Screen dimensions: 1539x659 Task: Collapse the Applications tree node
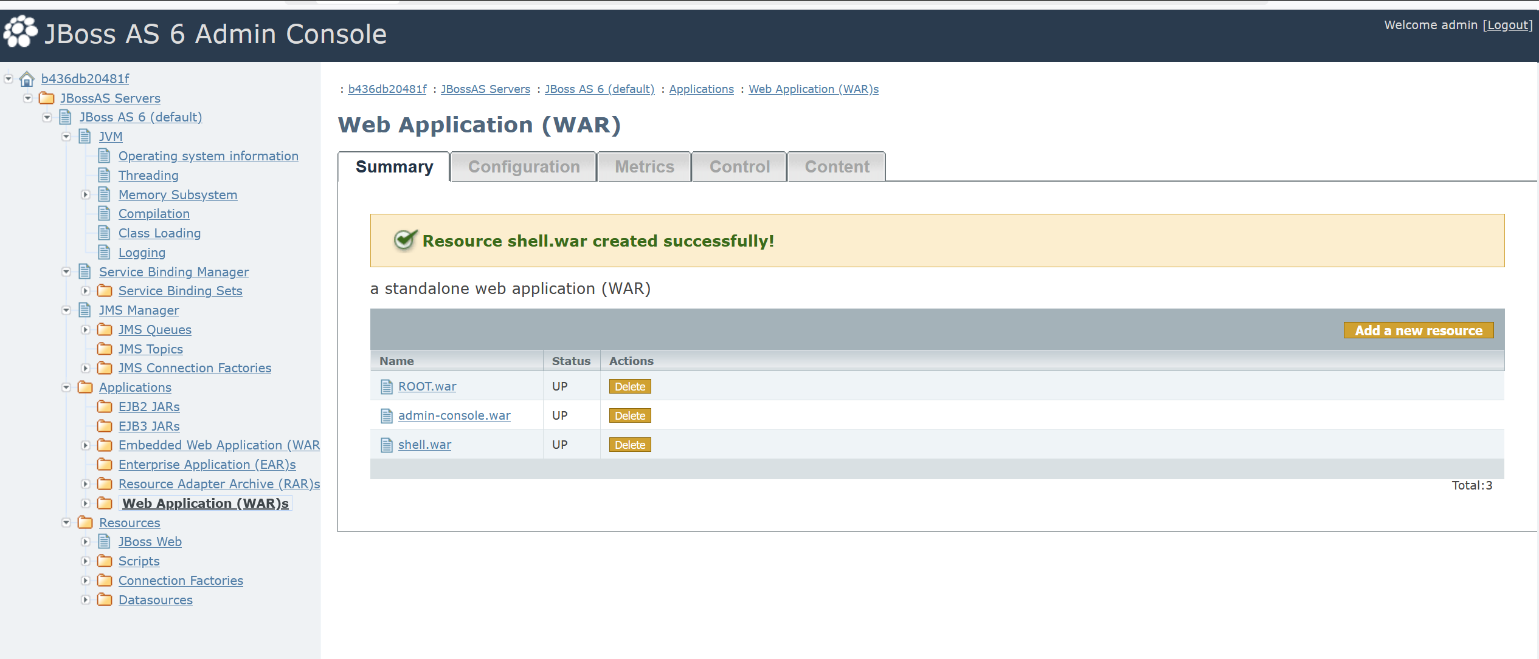pyautogui.click(x=66, y=388)
